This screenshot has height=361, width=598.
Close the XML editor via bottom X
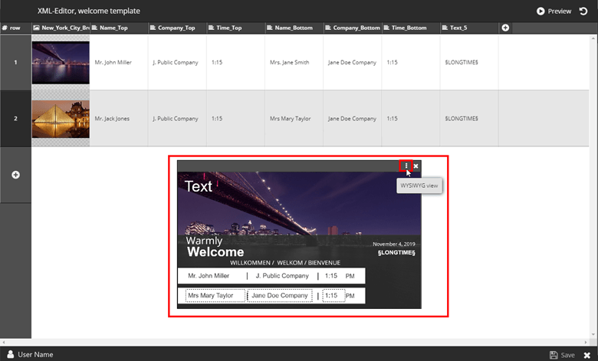(587, 355)
